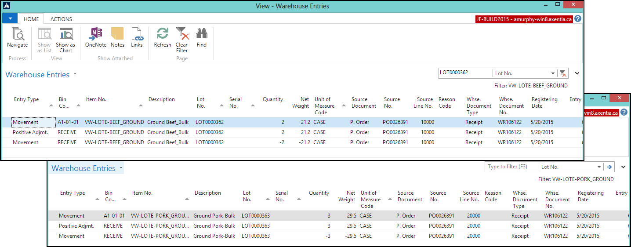This screenshot has width=631, height=247.
Task: Expand the Lot No. filter field dropdown
Action: pos(553,73)
